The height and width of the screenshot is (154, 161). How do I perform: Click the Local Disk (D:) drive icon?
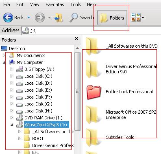(20, 84)
